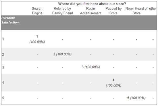The height and width of the screenshot is (106, 158).
Task: Click the survey question title text
Action: pos(92,4)
